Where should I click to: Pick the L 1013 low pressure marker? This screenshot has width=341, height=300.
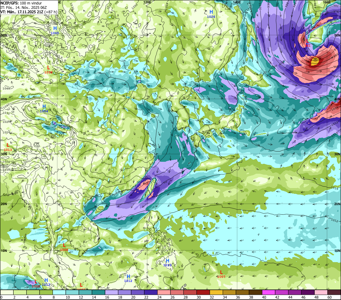coord(8,147)
